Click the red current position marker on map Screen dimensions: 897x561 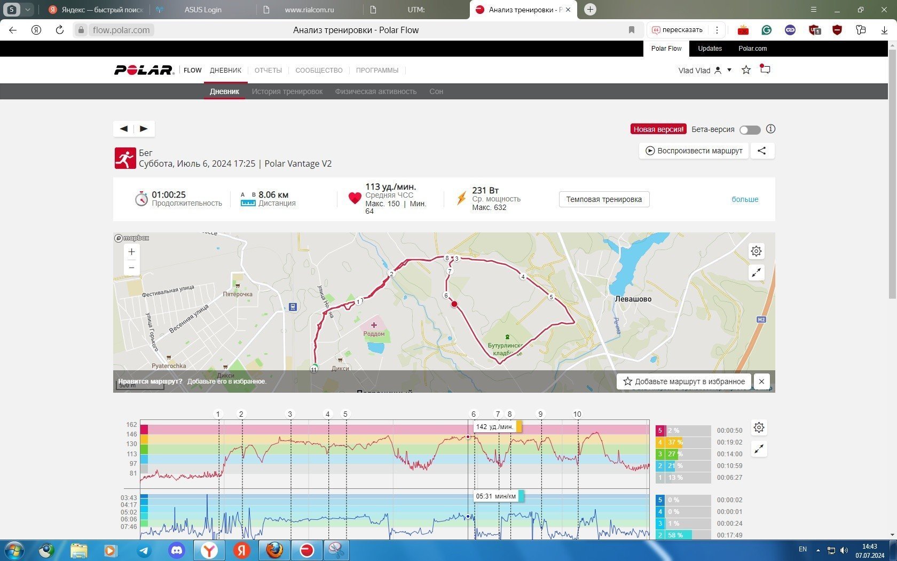(x=454, y=304)
